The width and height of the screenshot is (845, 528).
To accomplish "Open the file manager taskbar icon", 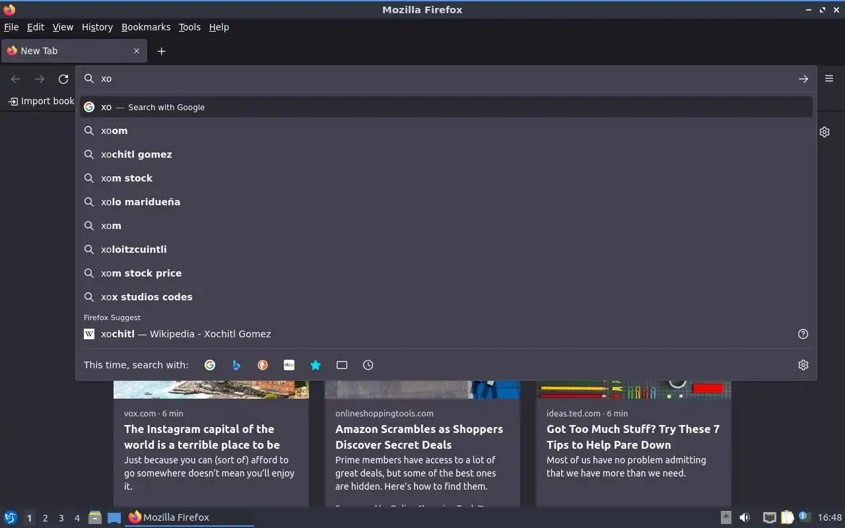I will (x=95, y=517).
